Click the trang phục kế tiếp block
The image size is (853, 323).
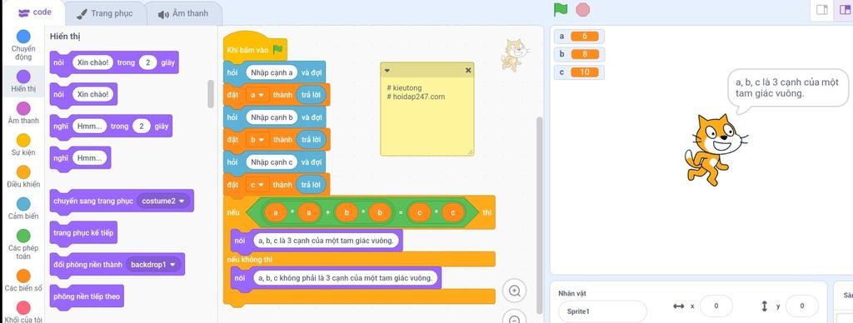tap(83, 233)
